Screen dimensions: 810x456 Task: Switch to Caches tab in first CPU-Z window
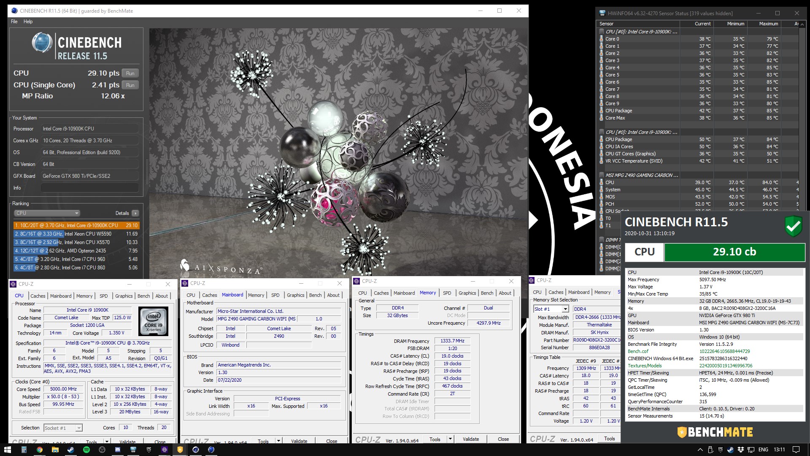point(38,296)
